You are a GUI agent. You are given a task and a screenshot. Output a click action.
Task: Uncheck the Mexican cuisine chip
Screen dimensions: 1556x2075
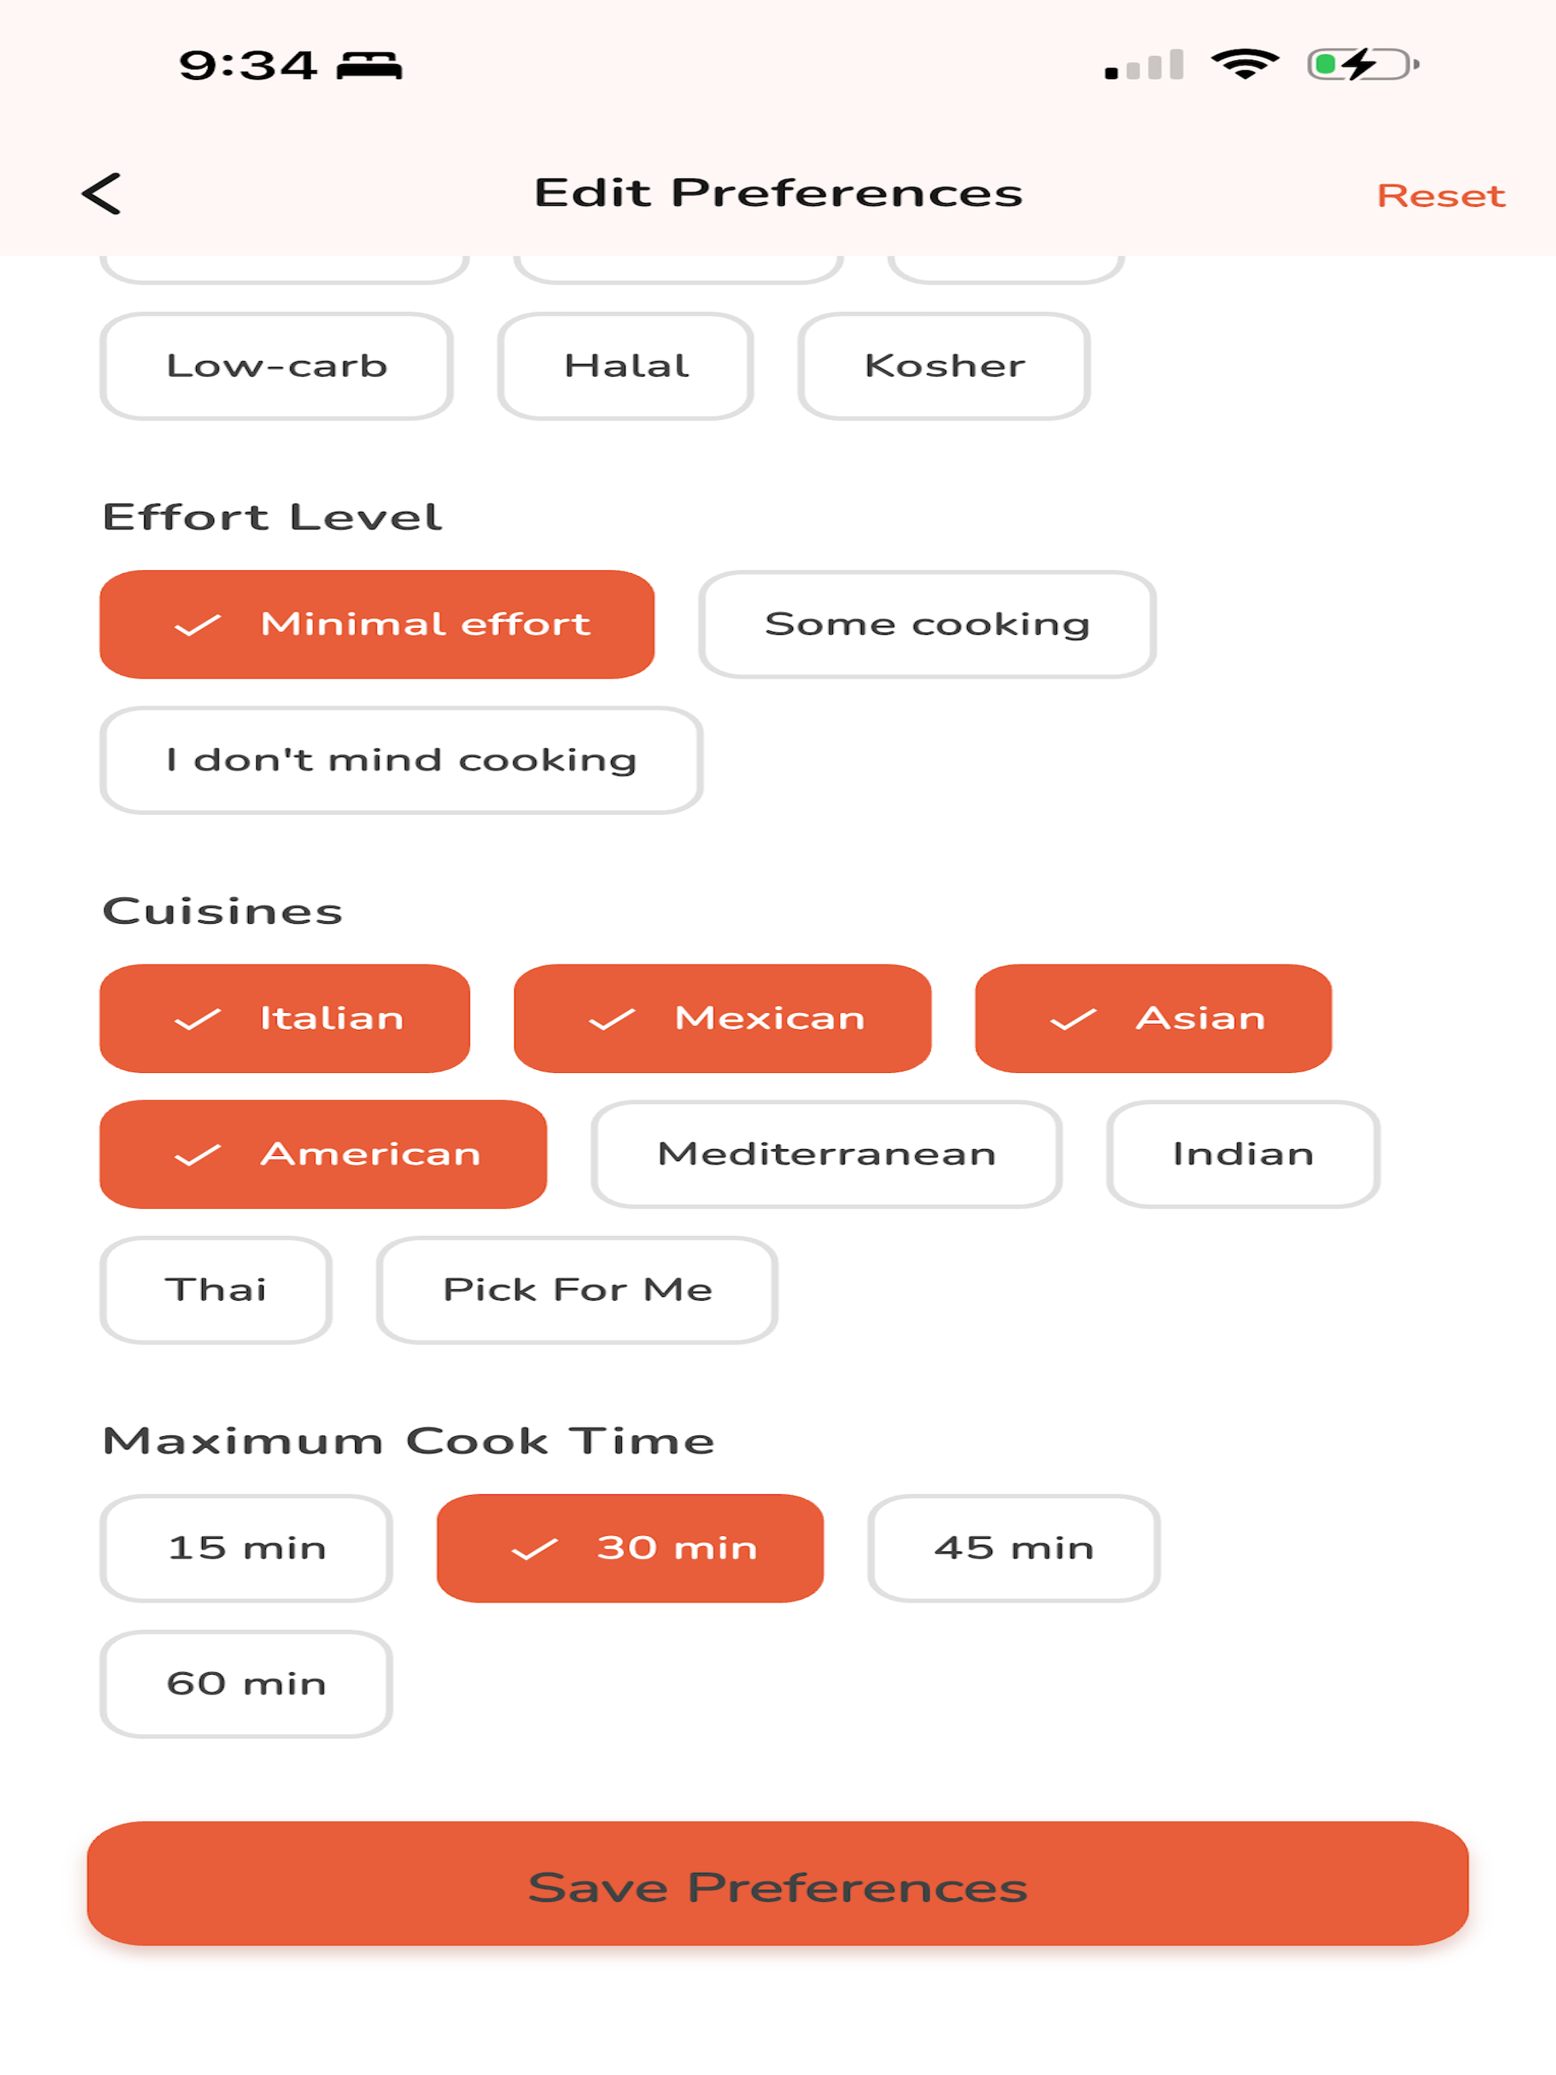tap(722, 1018)
